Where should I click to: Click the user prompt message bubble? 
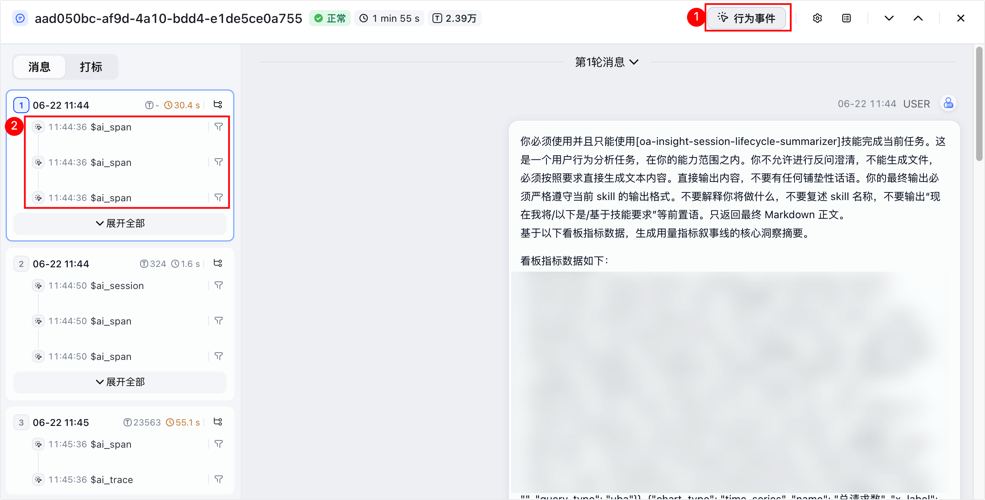pyautogui.click(x=734, y=310)
